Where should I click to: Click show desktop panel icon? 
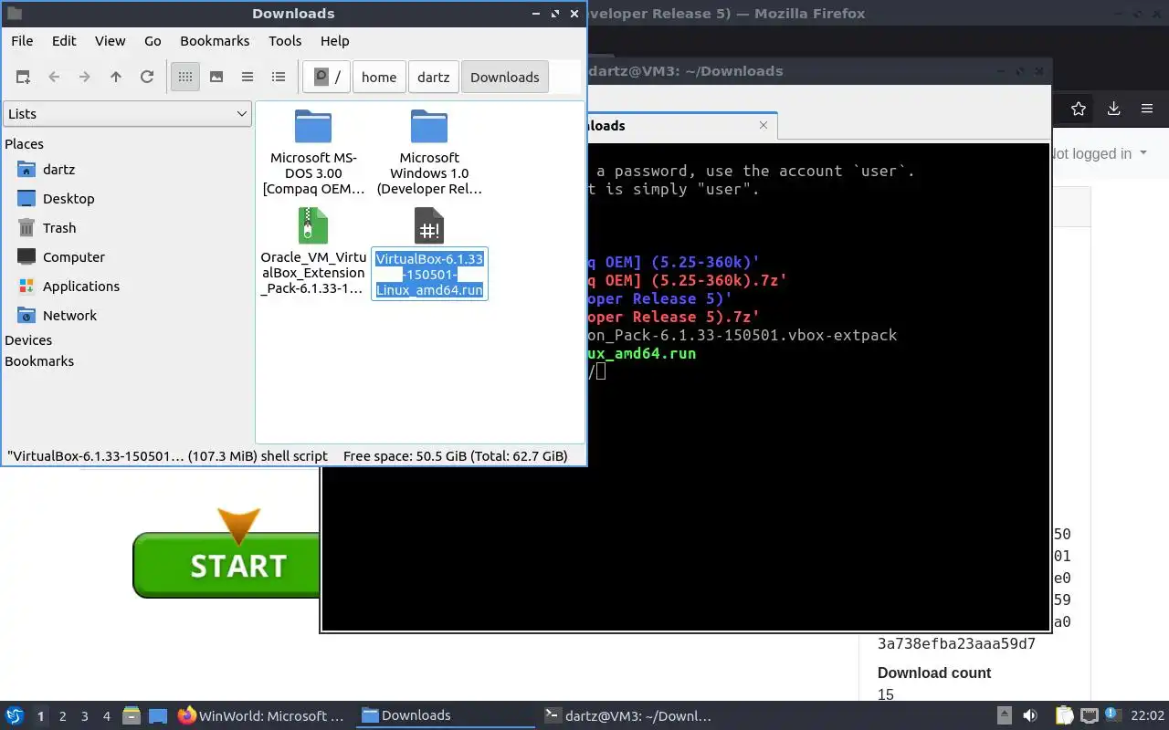tap(157, 716)
